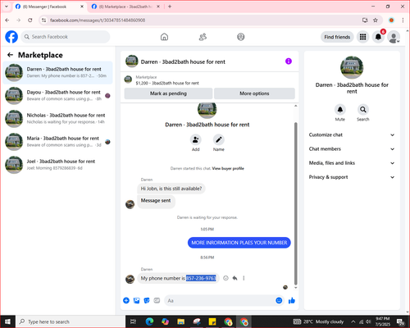The width and height of the screenshot is (410, 328).
Task: Open Microsoft Edge from taskbar
Action: pos(149,321)
